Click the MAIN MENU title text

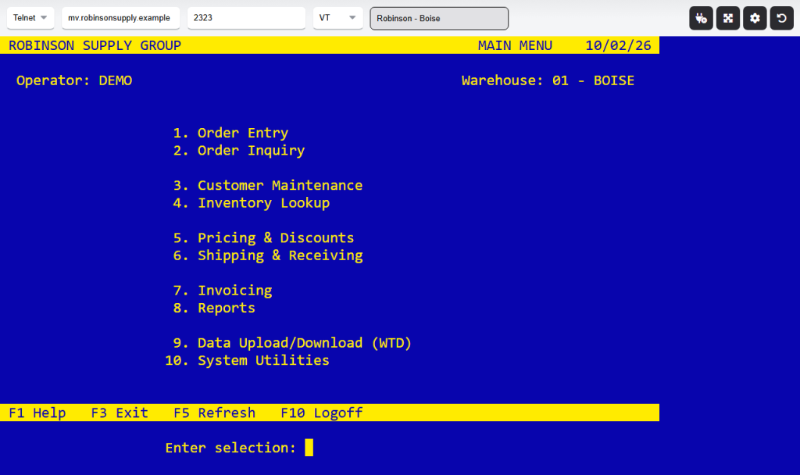point(515,45)
